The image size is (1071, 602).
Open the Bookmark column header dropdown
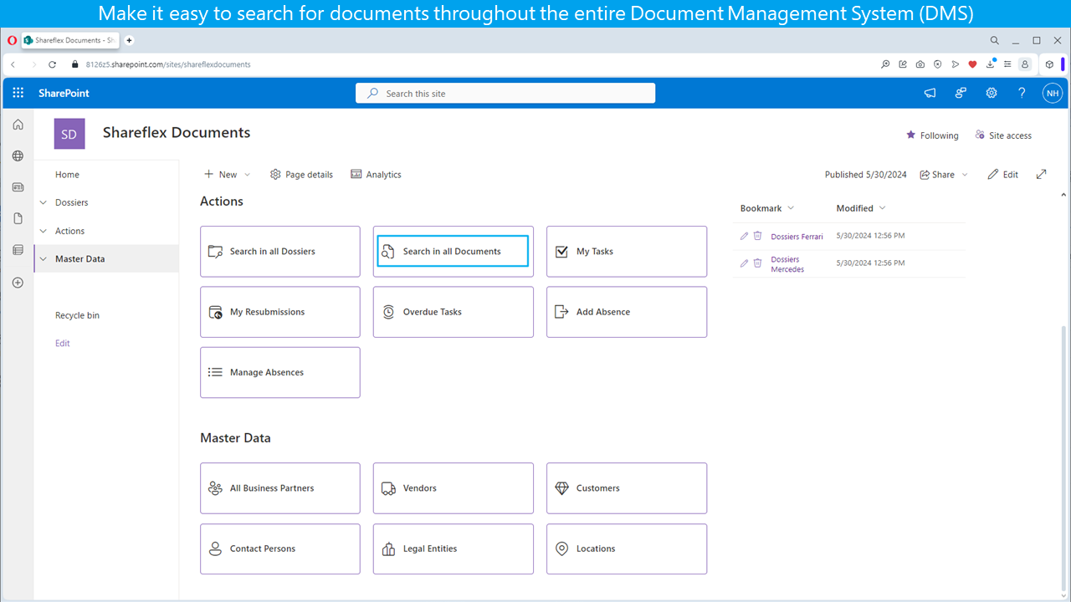click(x=791, y=208)
